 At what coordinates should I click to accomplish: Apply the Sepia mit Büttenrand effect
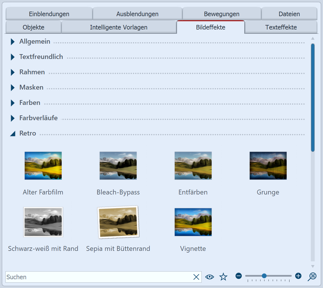pos(118,222)
